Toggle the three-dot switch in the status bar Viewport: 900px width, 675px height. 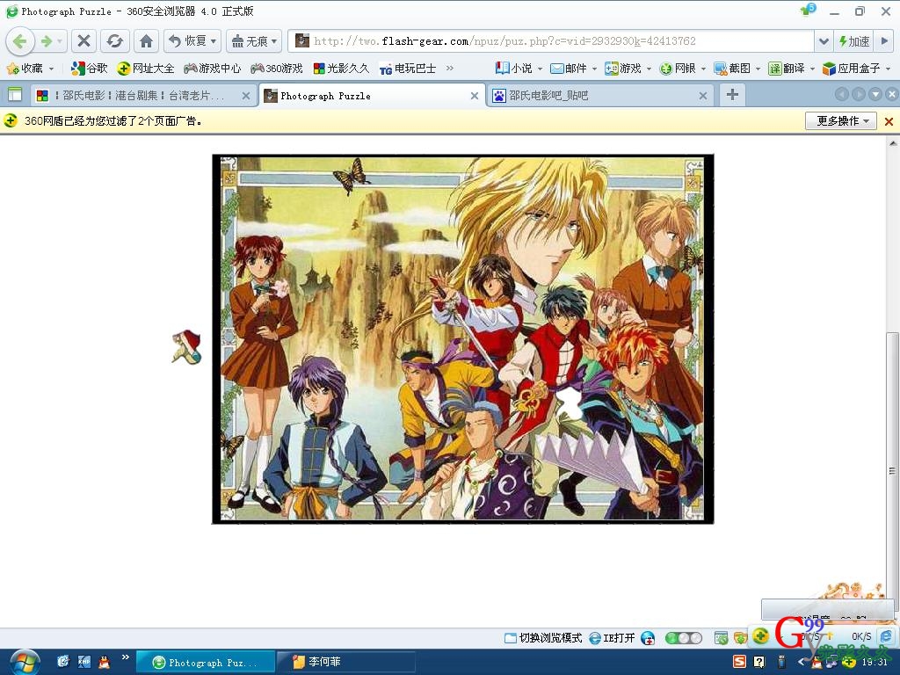tap(684, 638)
